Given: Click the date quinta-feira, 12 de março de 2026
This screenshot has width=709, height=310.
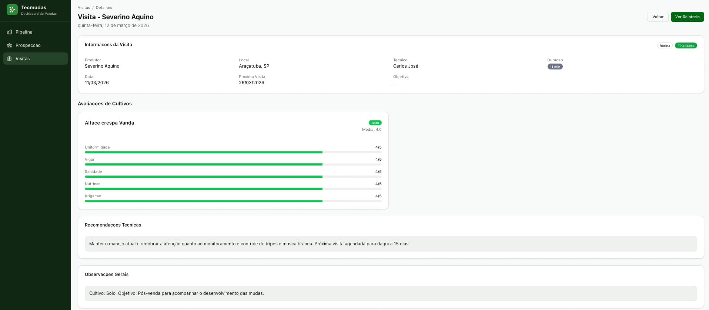Looking at the screenshot, I should click(x=113, y=25).
